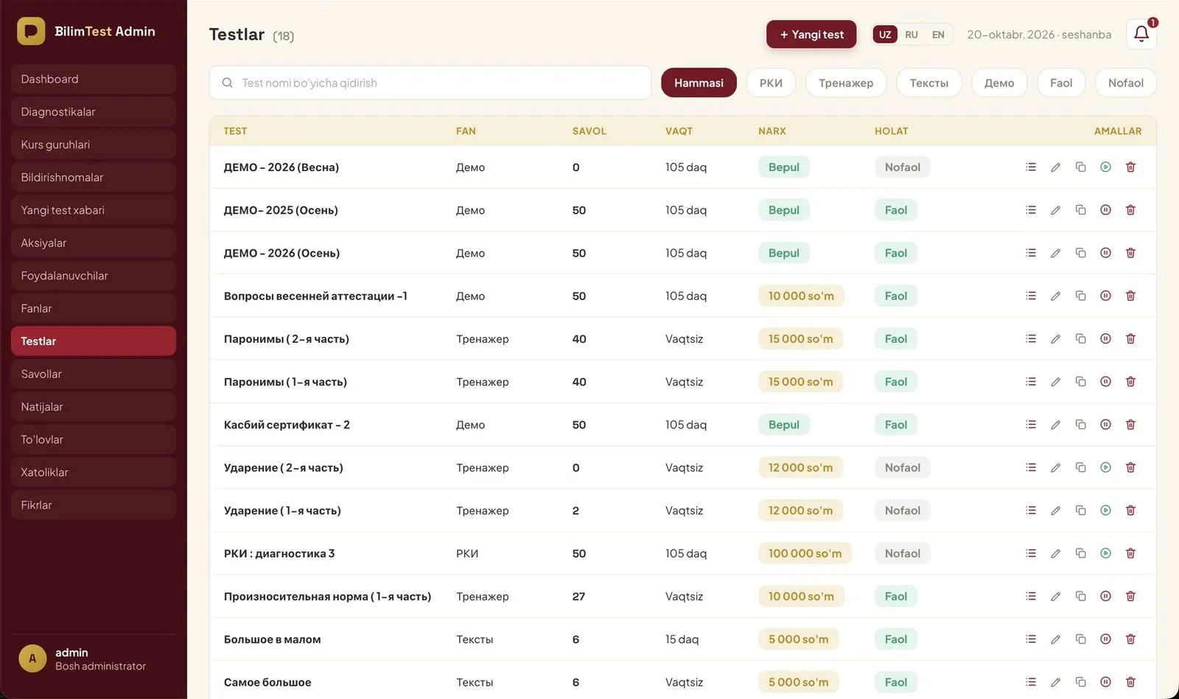Open Kurs guruhlari page
Screen dimensions: 1179x699
point(94,145)
